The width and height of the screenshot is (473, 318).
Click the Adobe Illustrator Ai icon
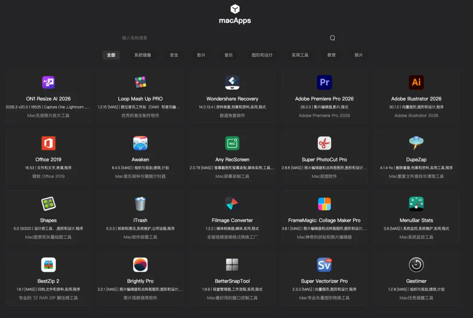(x=417, y=82)
